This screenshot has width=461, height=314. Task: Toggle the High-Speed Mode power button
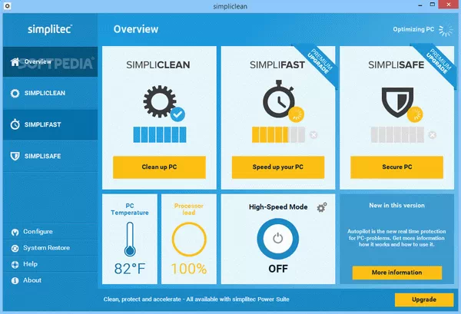click(278, 239)
